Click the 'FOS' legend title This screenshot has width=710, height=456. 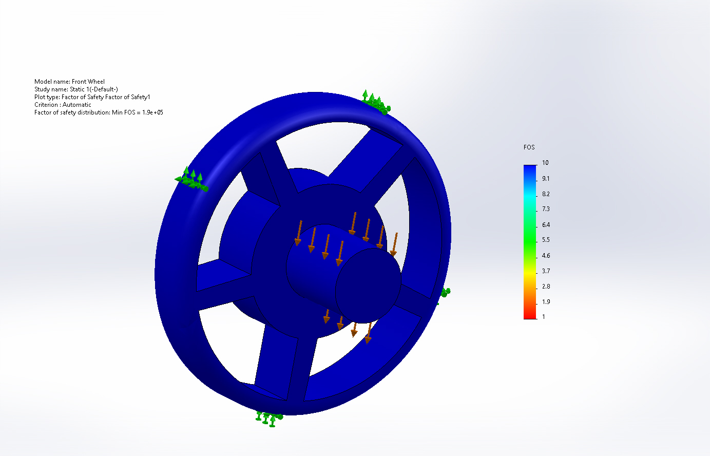click(x=529, y=147)
